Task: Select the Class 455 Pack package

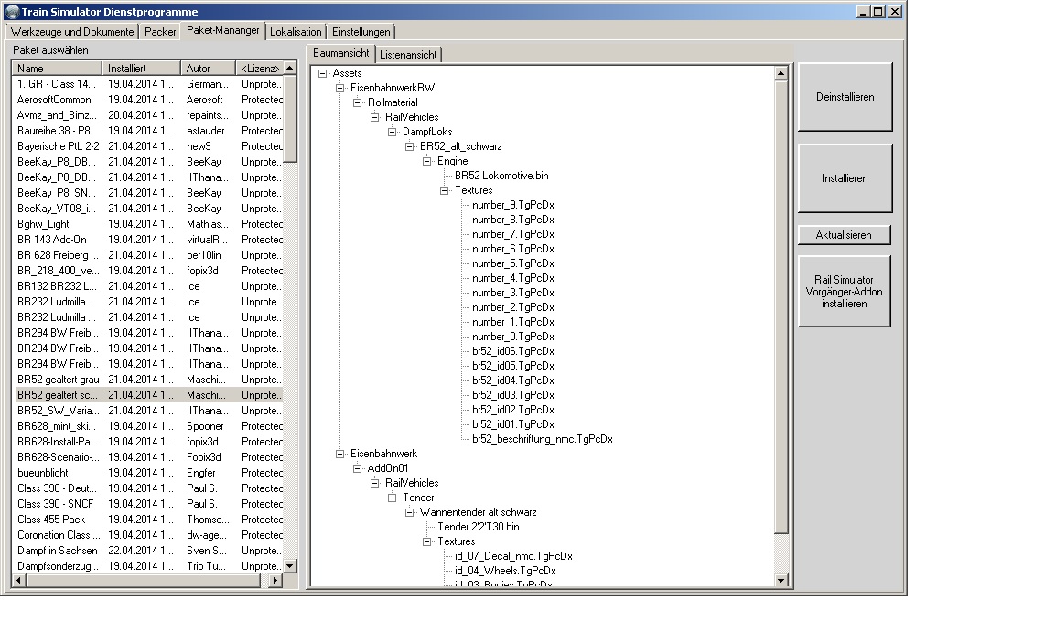Action: [x=149, y=520]
